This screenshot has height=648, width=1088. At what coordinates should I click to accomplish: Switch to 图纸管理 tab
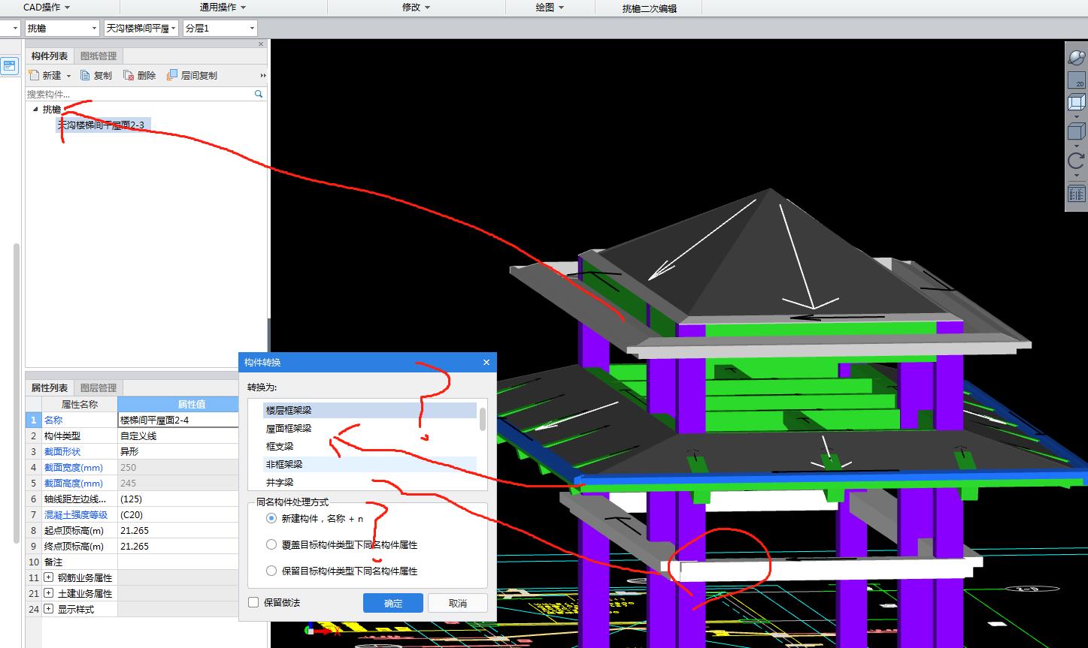pyautogui.click(x=98, y=56)
